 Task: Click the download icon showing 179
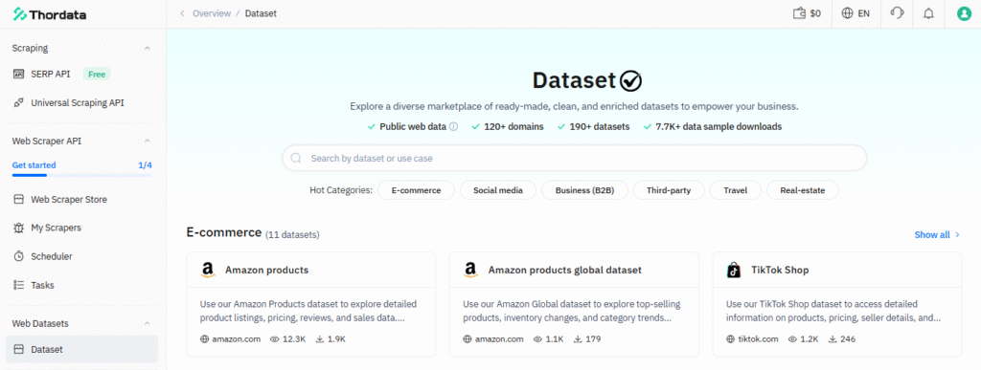pos(578,339)
